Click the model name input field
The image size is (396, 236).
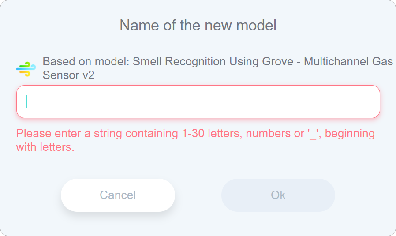tap(198, 102)
